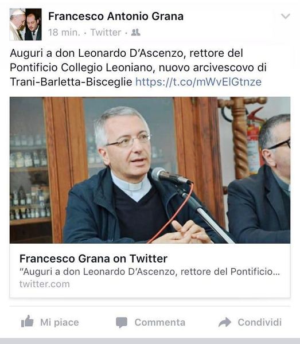Tap the thumbs-up Like icon
This screenshot has height=344, width=300.
27,322
